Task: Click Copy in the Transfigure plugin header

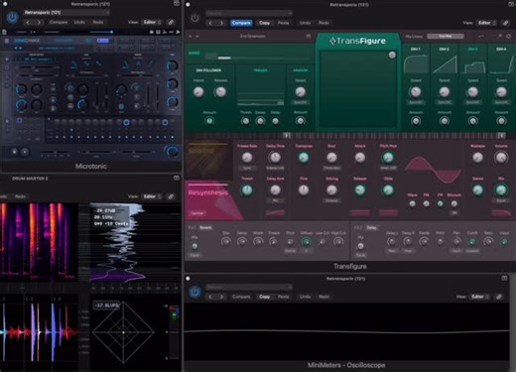Action: pos(264,23)
